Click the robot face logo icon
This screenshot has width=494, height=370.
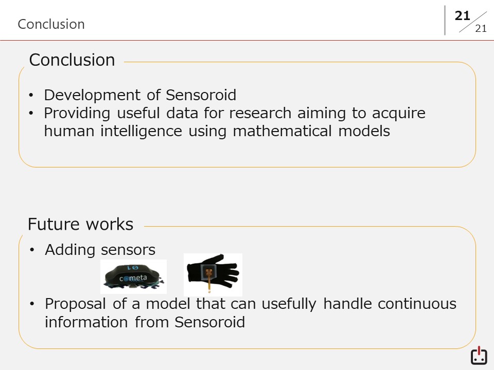479,356
